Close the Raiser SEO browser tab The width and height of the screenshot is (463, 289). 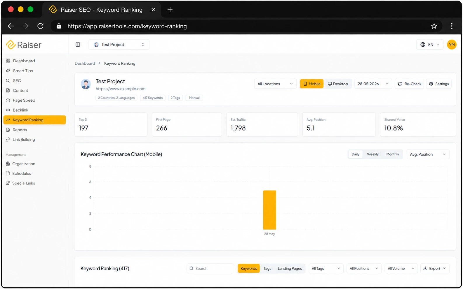tap(153, 10)
